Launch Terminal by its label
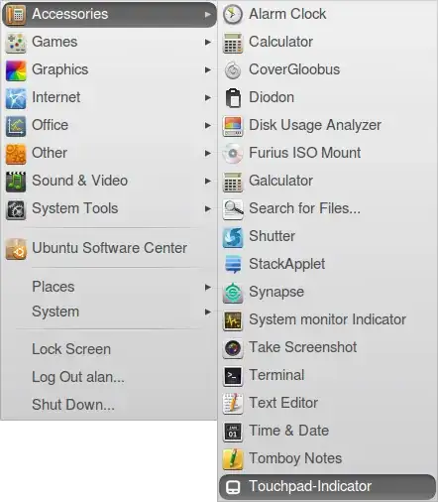Viewport: 438px width, 502px height. coord(276,375)
